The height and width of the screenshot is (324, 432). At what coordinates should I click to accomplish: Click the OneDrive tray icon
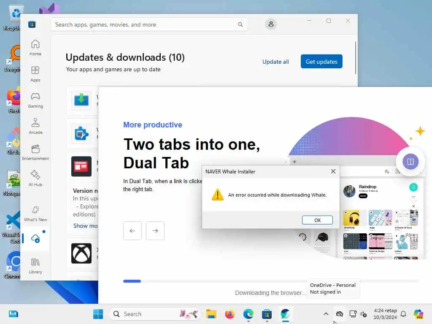pyautogui.click(x=340, y=314)
